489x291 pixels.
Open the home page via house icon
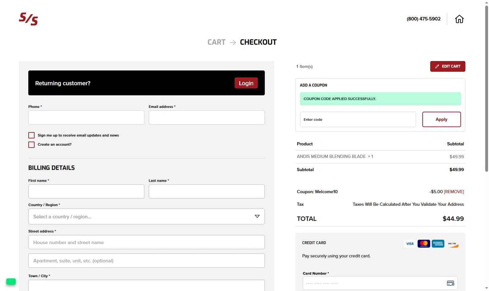click(x=459, y=19)
